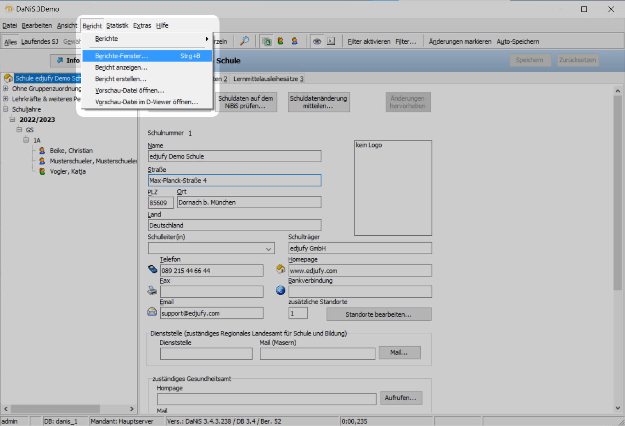Click the envelope icon beside Email field

tap(152, 312)
